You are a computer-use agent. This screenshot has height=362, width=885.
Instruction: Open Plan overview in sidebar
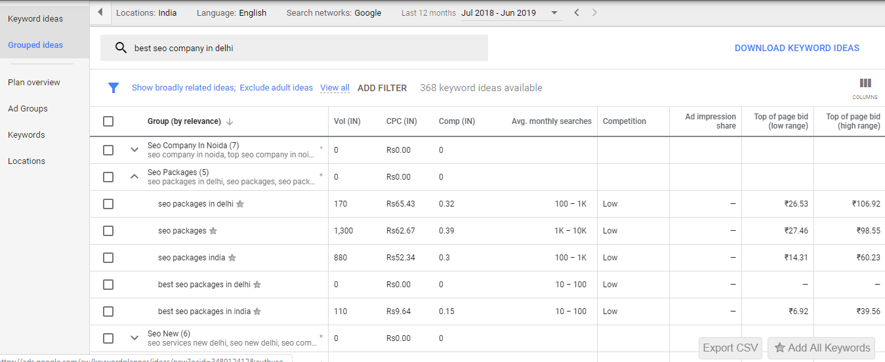pos(34,83)
